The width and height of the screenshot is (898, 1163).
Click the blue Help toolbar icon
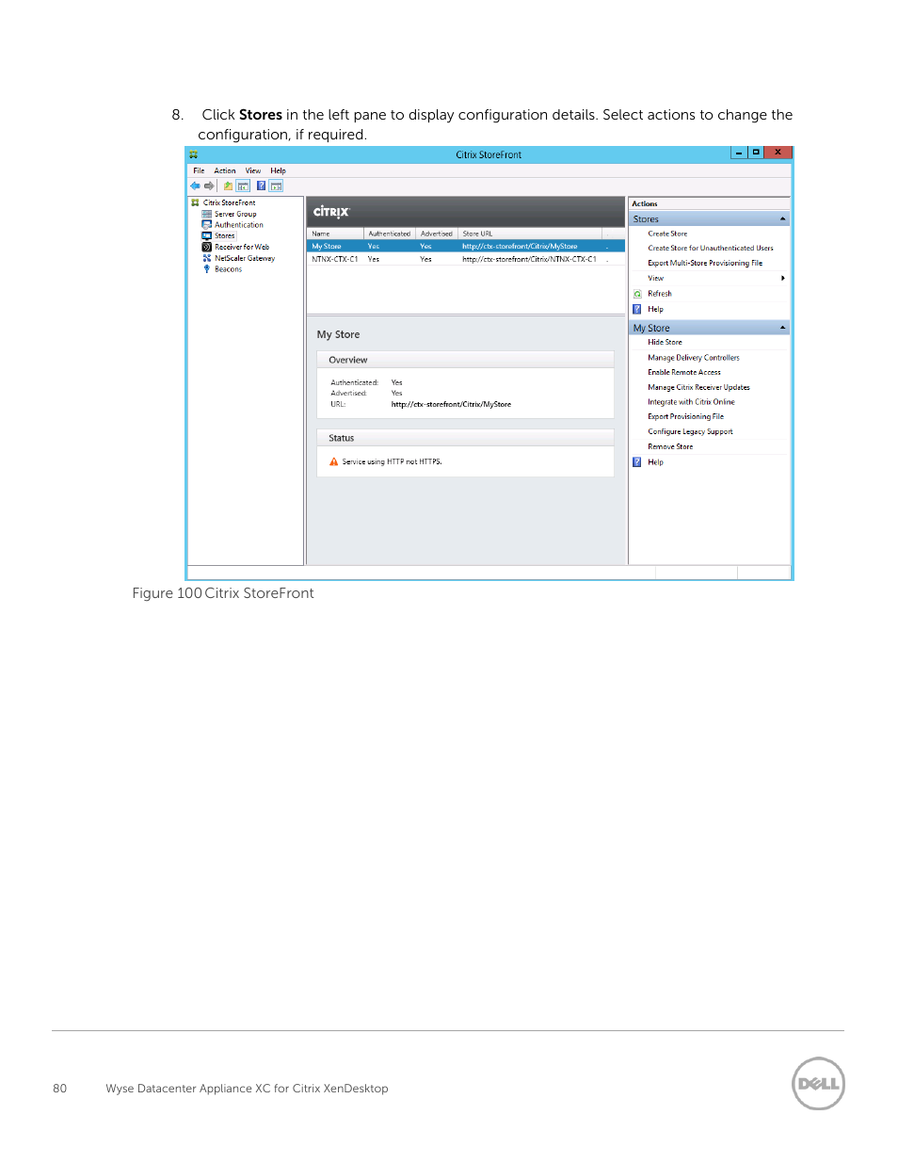[261, 186]
